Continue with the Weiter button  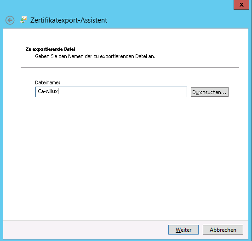tap(183, 230)
